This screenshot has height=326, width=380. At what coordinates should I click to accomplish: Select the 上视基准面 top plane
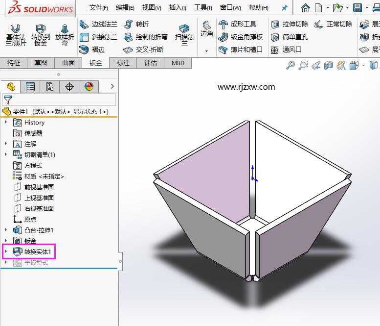coord(34,198)
